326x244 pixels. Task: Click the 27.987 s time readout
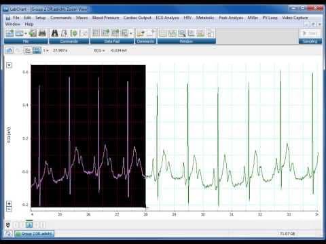60,51
